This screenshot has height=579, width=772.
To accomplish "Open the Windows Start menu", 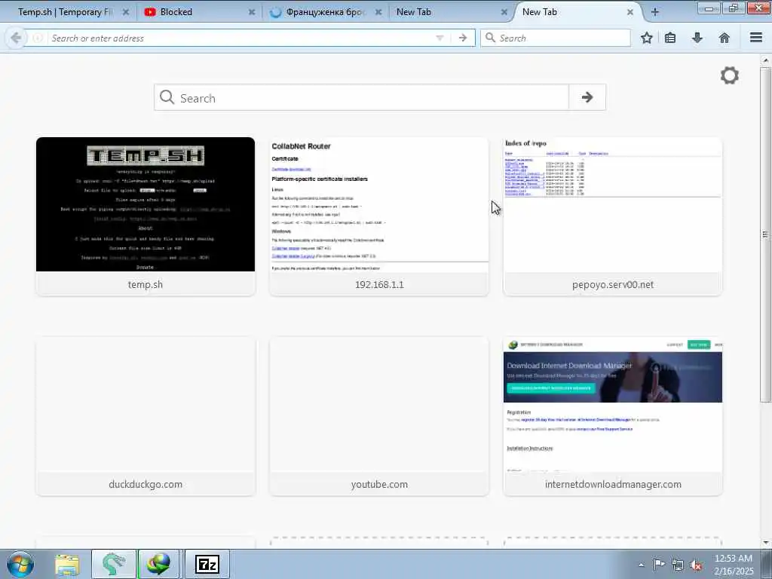I will click(20, 564).
